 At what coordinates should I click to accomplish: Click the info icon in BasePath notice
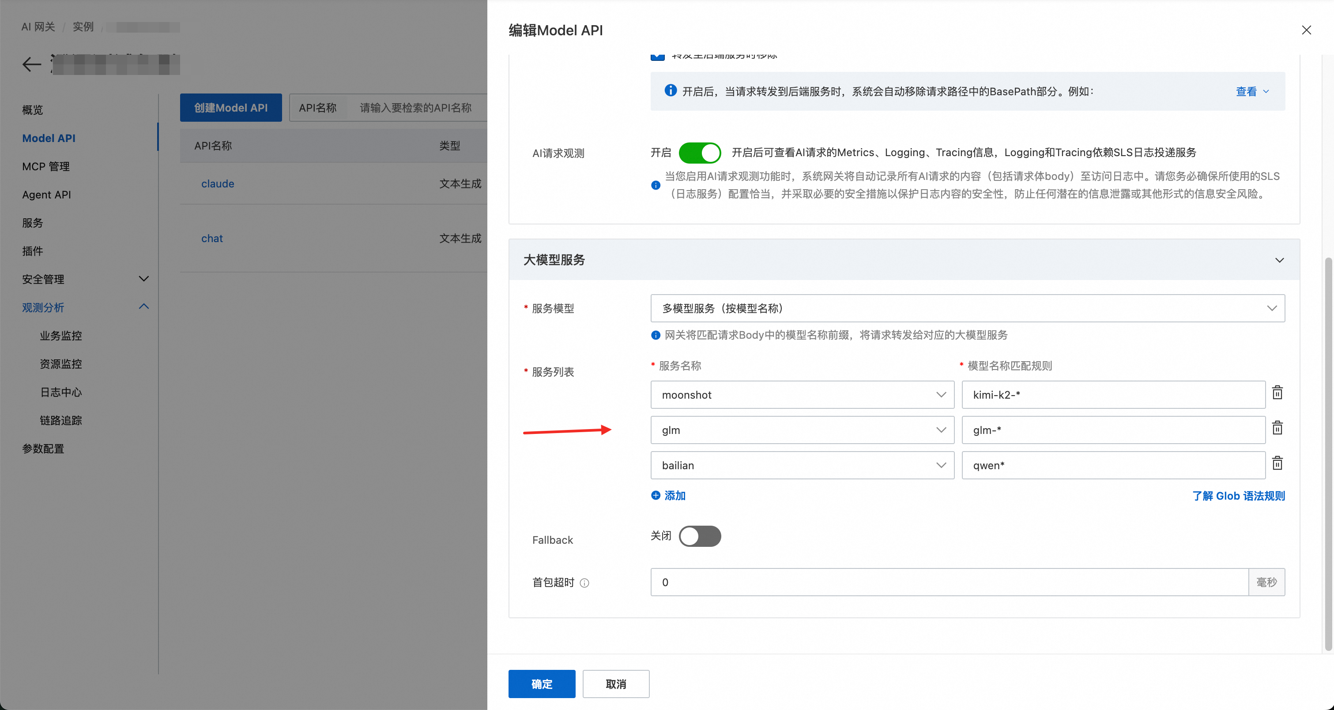pyautogui.click(x=671, y=90)
